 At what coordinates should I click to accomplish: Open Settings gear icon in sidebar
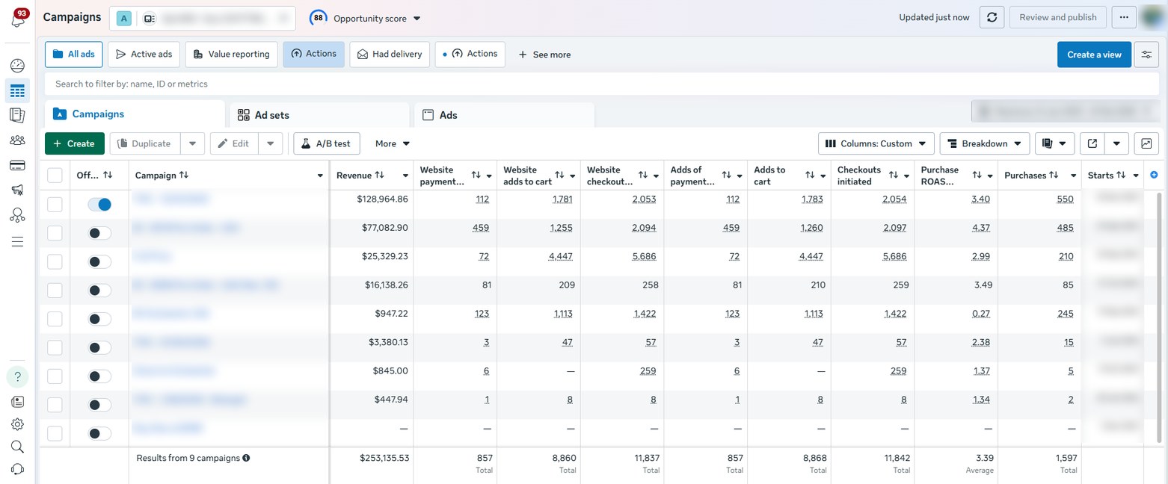click(x=17, y=424)
